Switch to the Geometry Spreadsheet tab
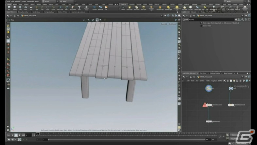 tap(78, 12)
